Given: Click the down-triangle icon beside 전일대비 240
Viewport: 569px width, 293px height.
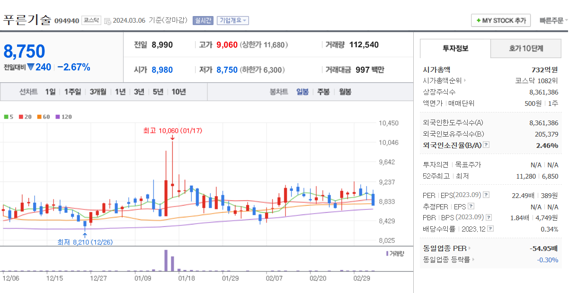Looking at the screenshot, I should (x=31, y=67).
